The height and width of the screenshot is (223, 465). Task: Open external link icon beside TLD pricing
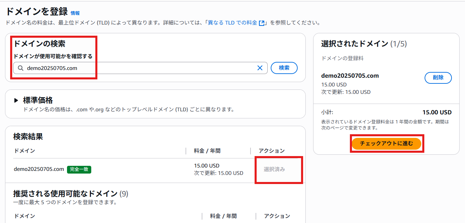[261, 23]
